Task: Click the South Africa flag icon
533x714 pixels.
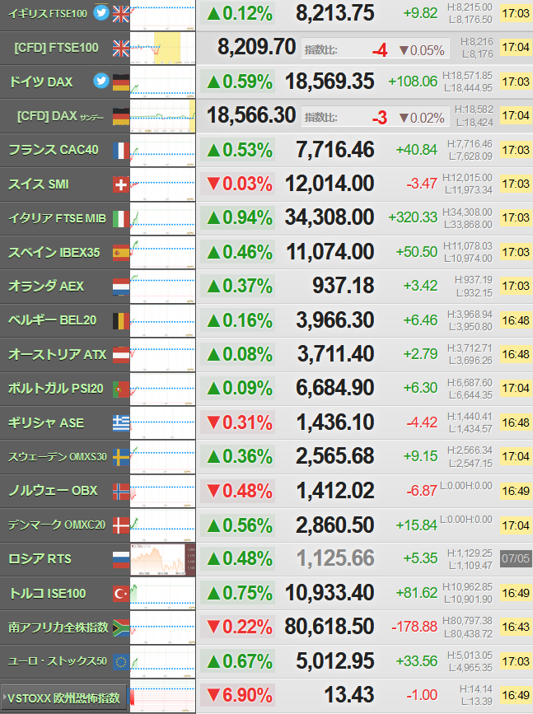Action: tap(121, 628)
